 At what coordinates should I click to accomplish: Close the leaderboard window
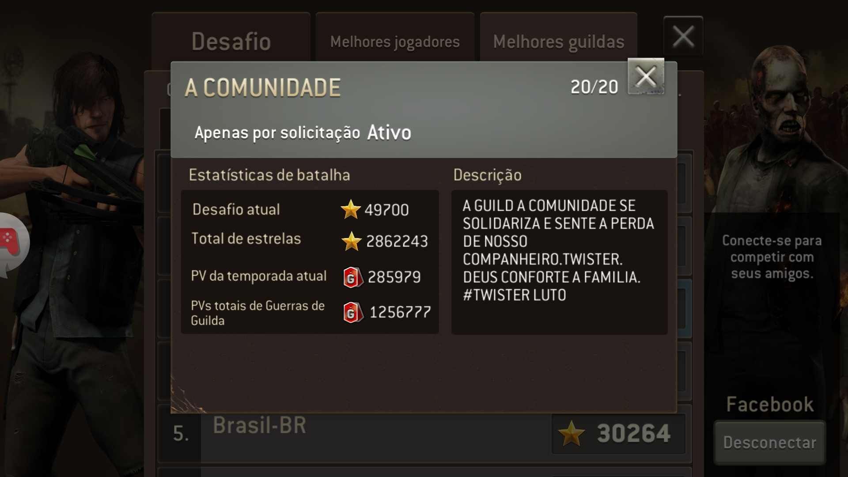coord(683,36)
